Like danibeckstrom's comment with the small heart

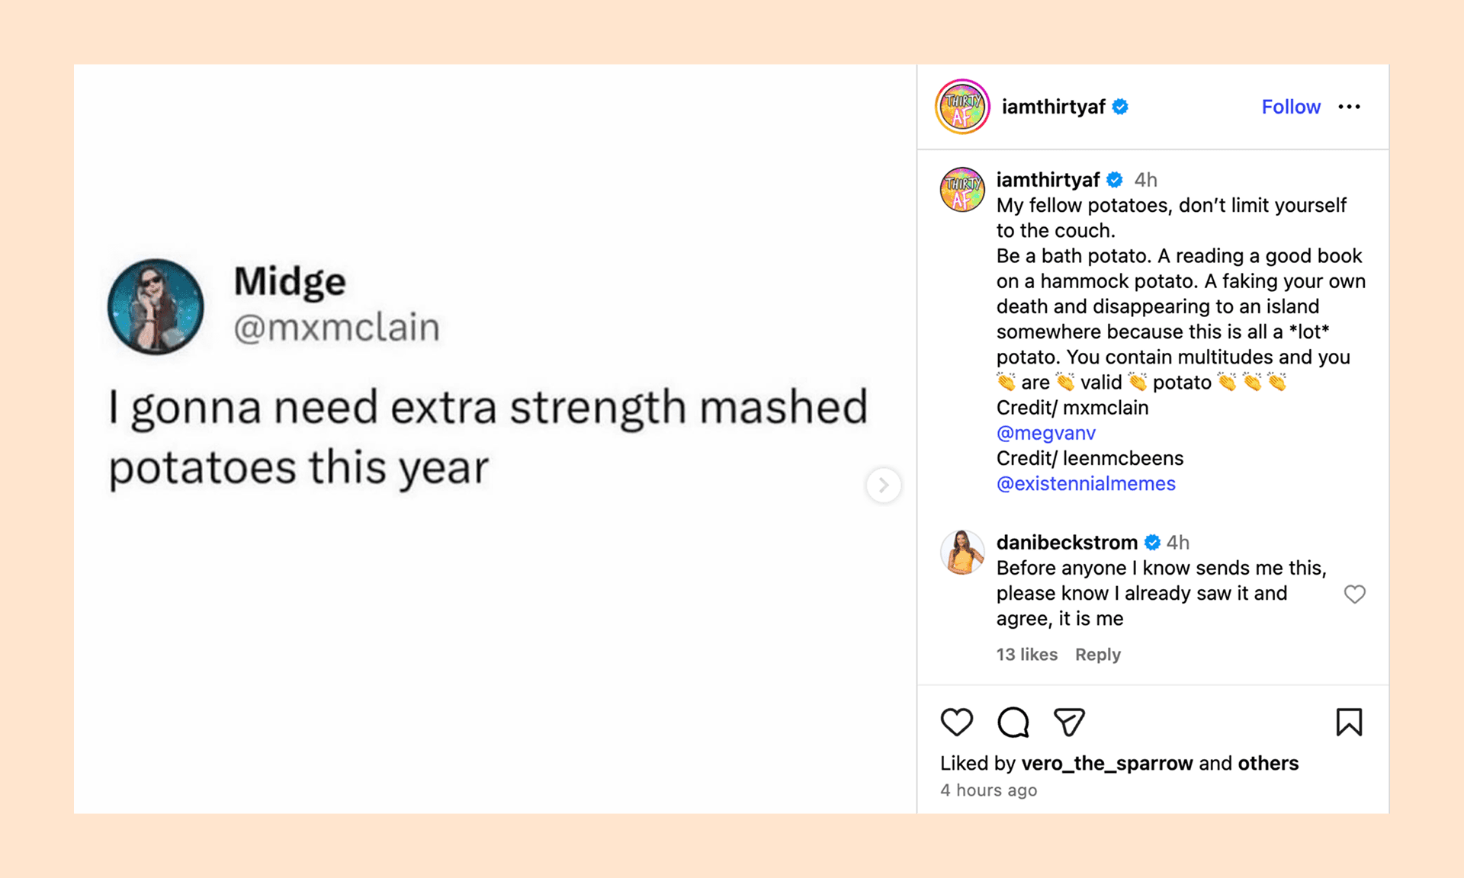pos(1355,594)
